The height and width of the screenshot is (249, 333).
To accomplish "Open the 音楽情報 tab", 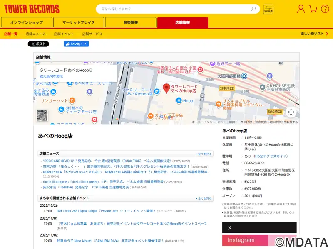I will 131,22.
